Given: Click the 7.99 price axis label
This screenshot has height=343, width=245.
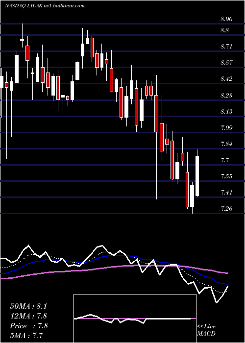Looking at the screenshot, I should [226, 128].
